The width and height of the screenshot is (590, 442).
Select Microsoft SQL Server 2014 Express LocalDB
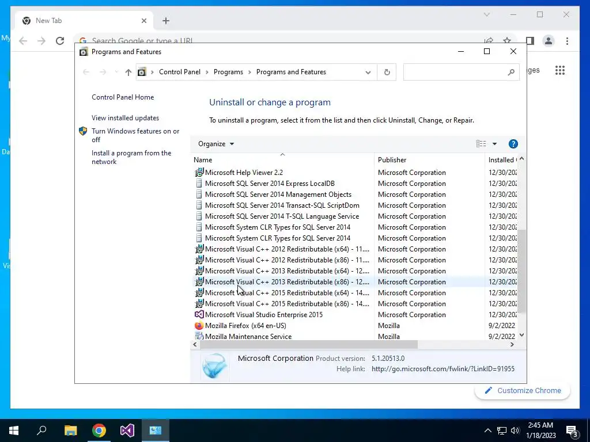tap(270, 184)
